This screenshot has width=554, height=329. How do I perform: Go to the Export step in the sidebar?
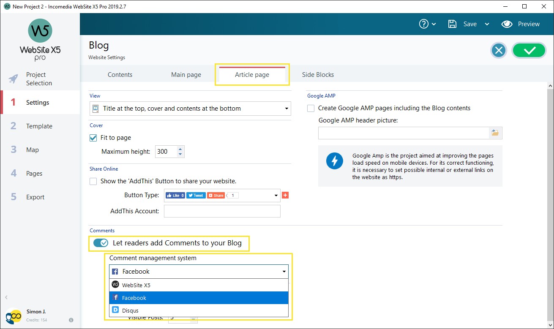click(35, 197)
